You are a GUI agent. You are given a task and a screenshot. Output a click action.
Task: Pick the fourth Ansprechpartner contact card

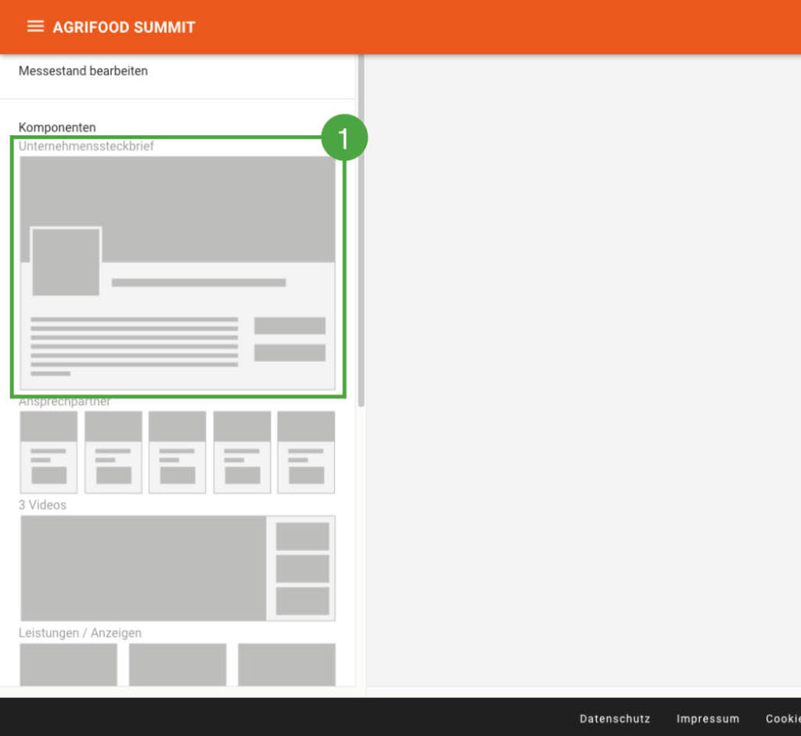click(x=242, y=452)
